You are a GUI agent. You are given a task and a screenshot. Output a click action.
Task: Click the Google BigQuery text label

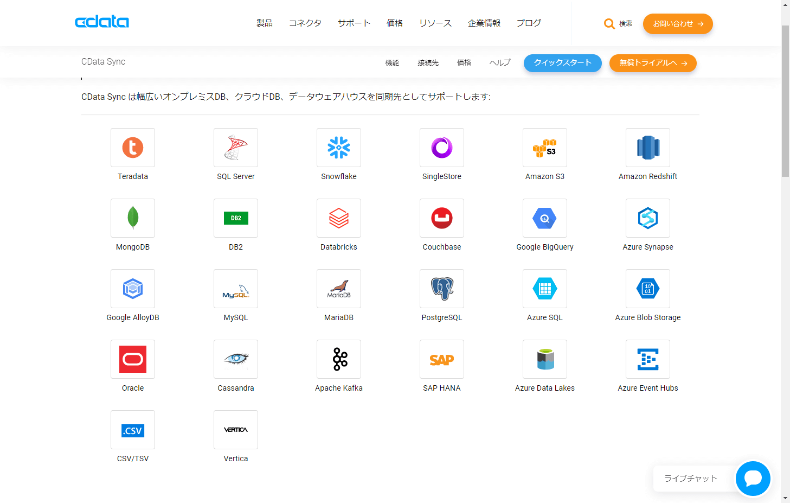pos(545,247)
